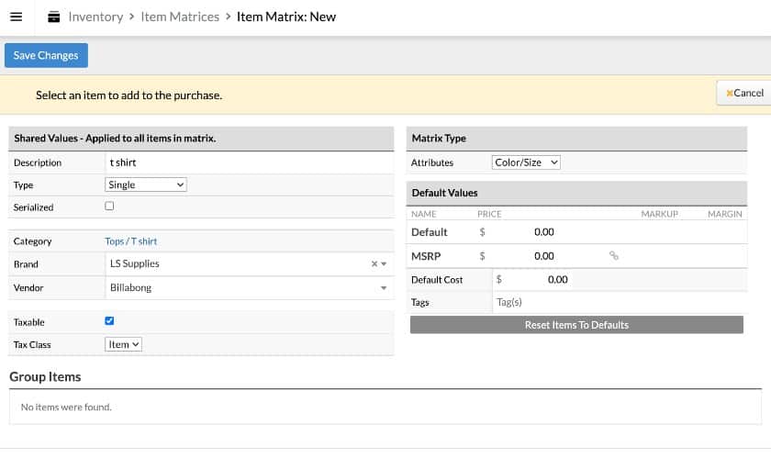The image size is (771, 458).
Task: Open the Tax Class Item dropdown
Action: (x=123, y=344)
